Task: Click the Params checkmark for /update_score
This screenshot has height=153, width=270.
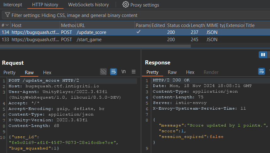Action: tap(138, 32)
